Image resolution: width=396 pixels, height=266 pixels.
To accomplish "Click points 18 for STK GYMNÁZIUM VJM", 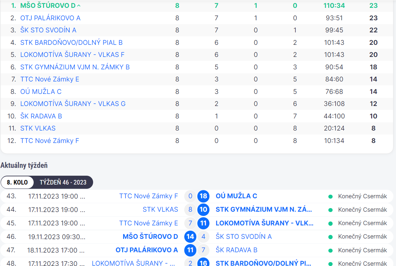I will 373,67.
